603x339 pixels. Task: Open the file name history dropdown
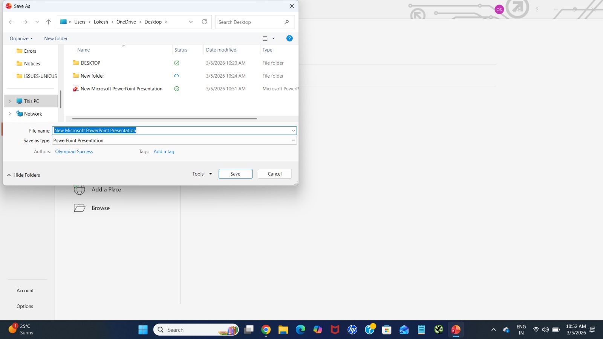coord(293,130)
